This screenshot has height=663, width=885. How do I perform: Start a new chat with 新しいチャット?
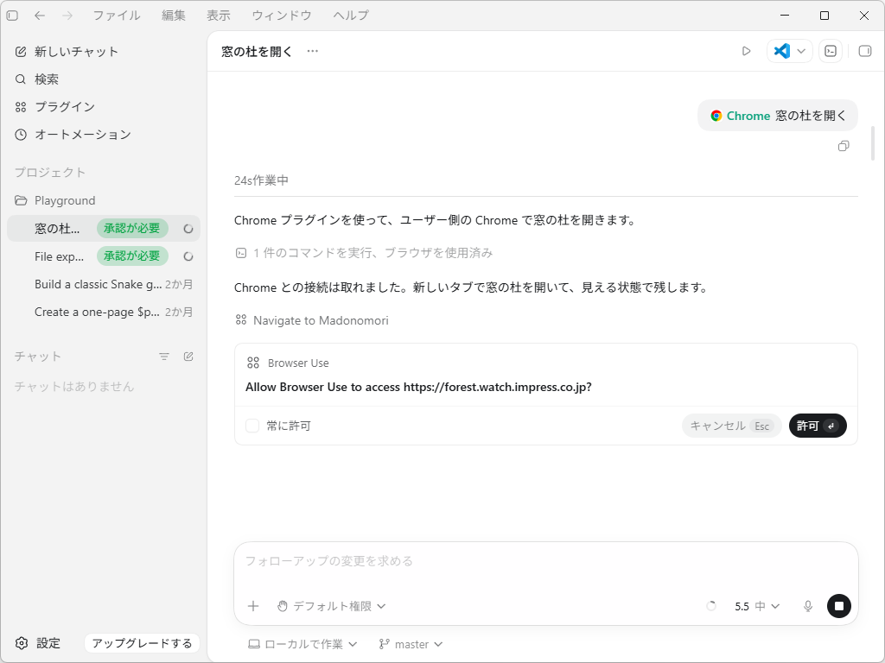104,52
